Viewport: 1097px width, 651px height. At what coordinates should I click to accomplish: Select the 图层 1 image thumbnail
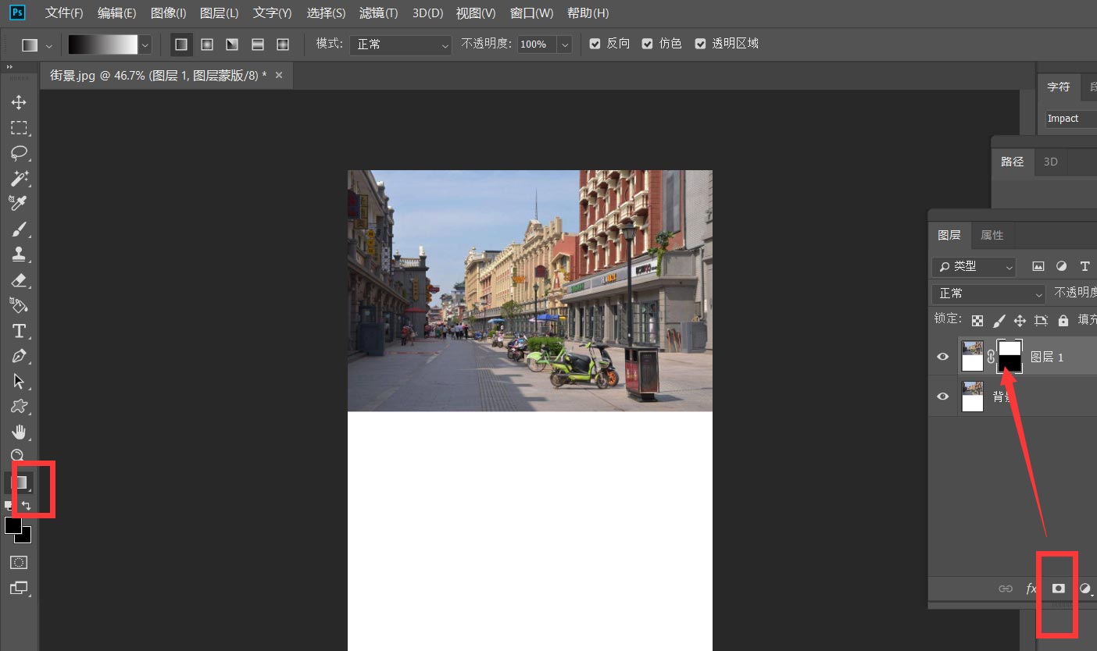973,357
